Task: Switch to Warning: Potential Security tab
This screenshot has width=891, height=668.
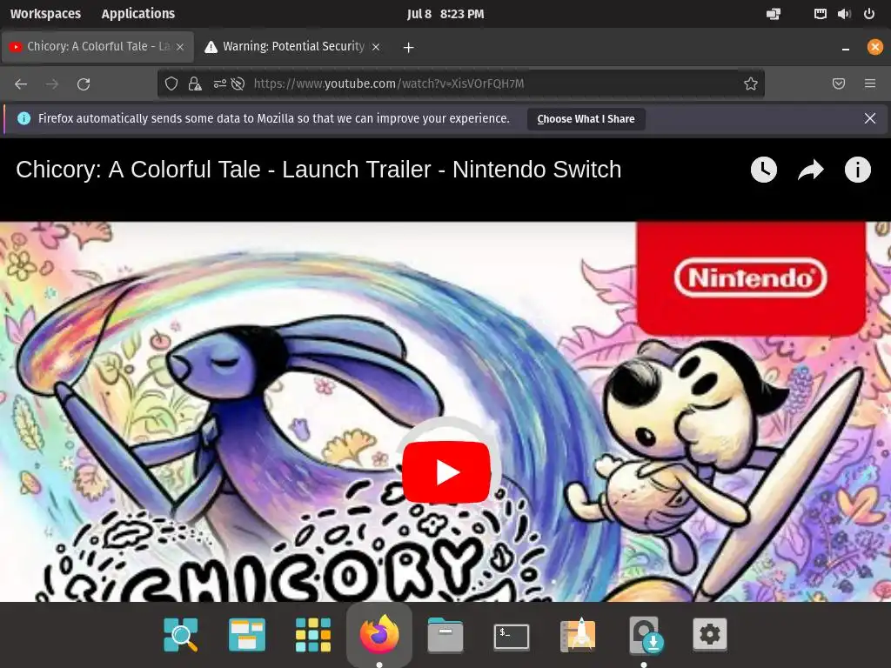Action: pyautogui.click(x=293, y=47)
